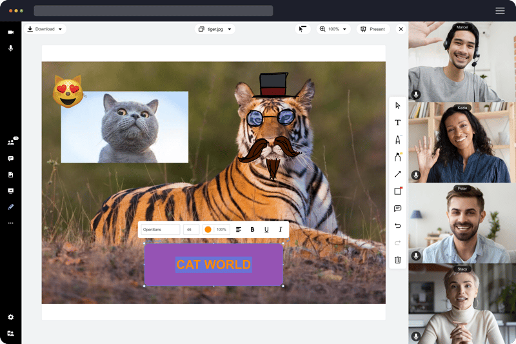Click the OpenSans font name field

160,229
